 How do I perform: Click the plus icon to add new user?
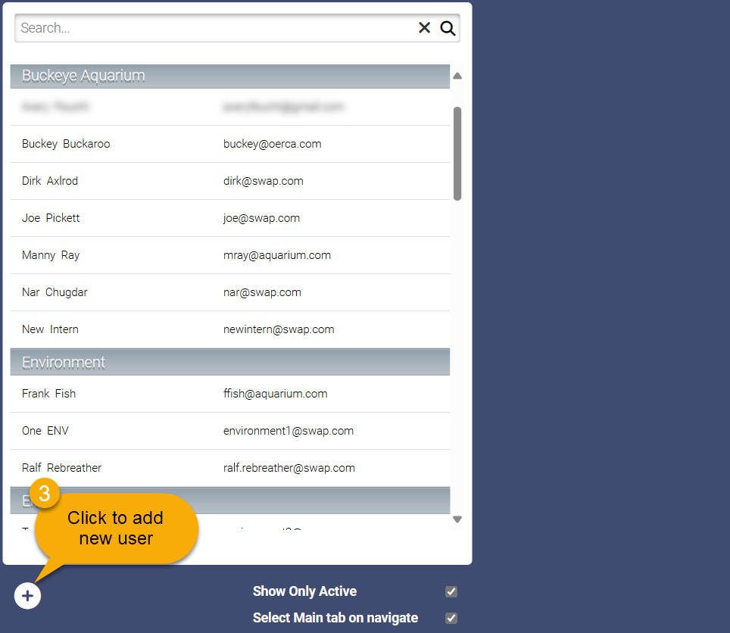pos(27,596)
